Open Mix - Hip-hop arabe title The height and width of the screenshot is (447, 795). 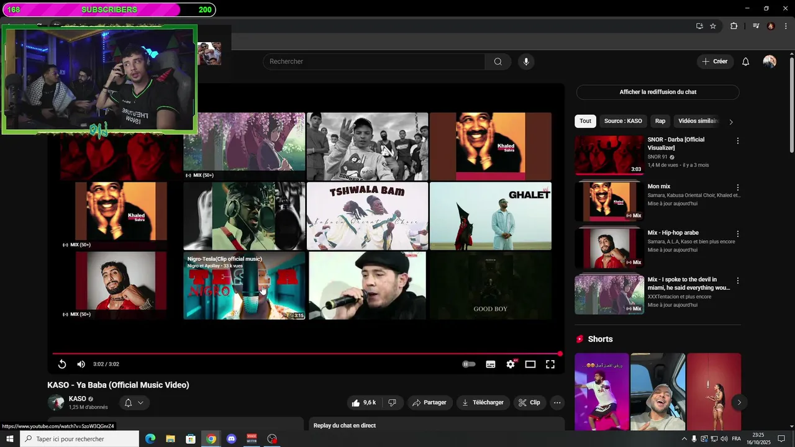coord(673,233)
